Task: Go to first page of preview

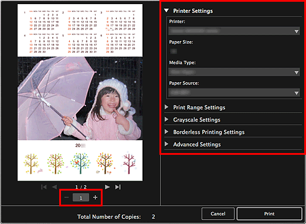Action: point(44,187)
